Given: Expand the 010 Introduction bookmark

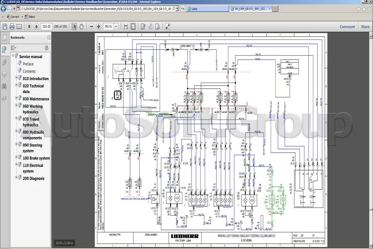Looking at the screenshot, I should point(16,77).
